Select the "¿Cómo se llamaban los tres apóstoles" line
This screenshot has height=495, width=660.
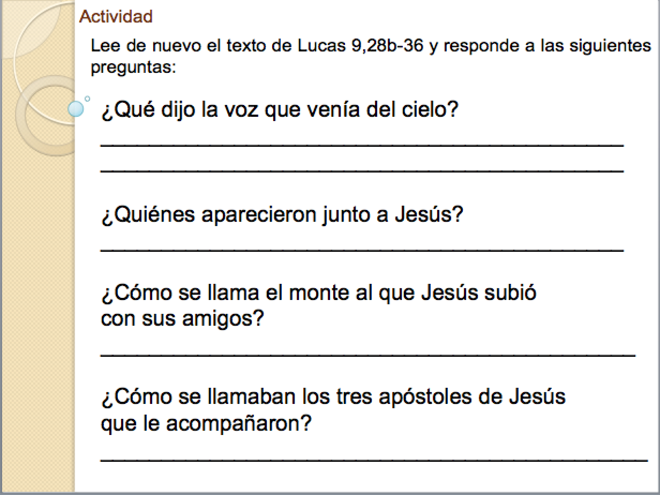tap(333, 397)
